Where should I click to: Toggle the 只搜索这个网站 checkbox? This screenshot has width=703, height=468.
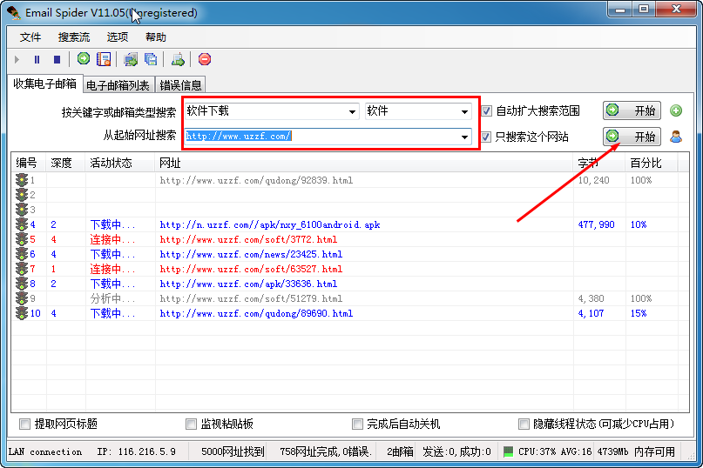click(x=486, y=137)
